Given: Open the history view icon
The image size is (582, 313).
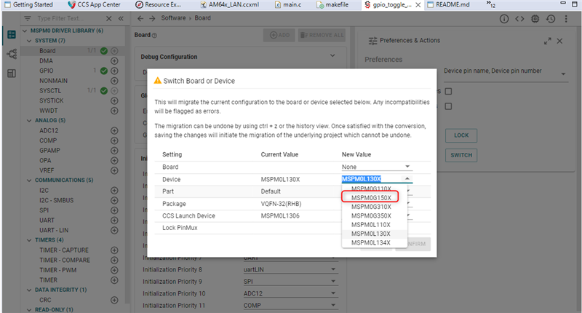Looking at the screenshot, I should tap(550, 18).
